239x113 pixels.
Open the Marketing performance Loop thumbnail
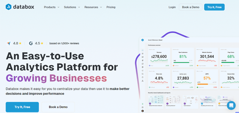(x=208, y=102)
